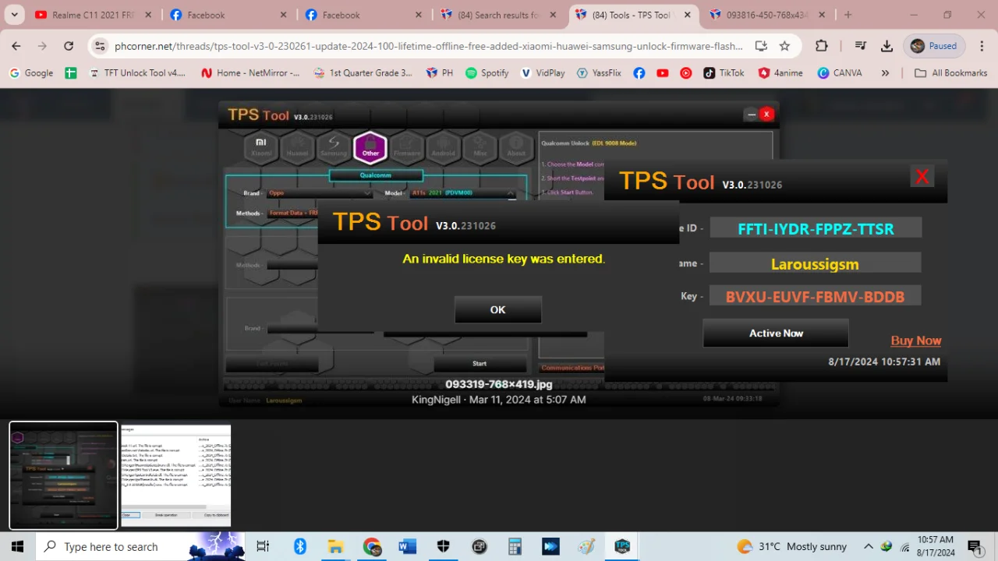Open the PH bookmark
This screenshot has width=998, height=561.
pyautogui.click(x=439, y=72)
